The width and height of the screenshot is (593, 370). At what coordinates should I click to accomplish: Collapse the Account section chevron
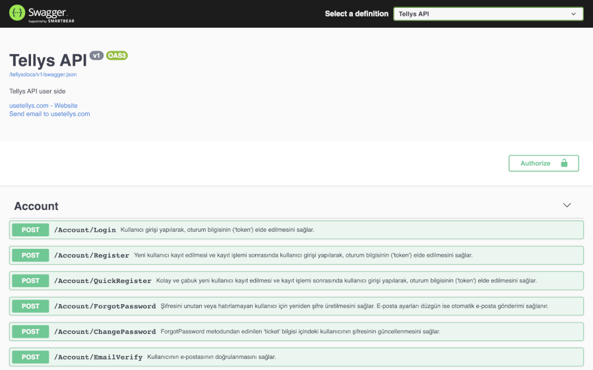(567, 205)
